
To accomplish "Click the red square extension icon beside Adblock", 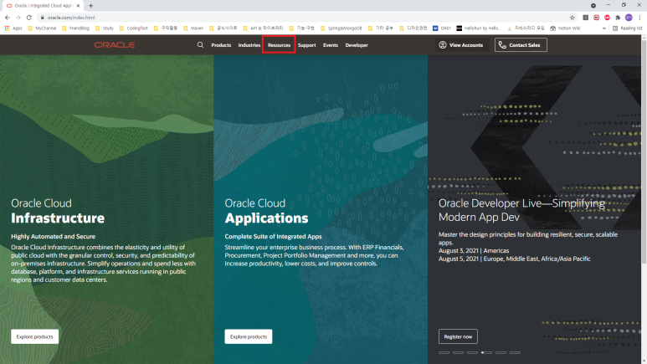I will (596, 18).
